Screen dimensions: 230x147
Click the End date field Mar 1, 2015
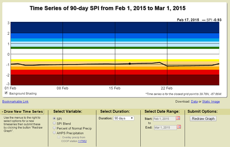point(165,128)
